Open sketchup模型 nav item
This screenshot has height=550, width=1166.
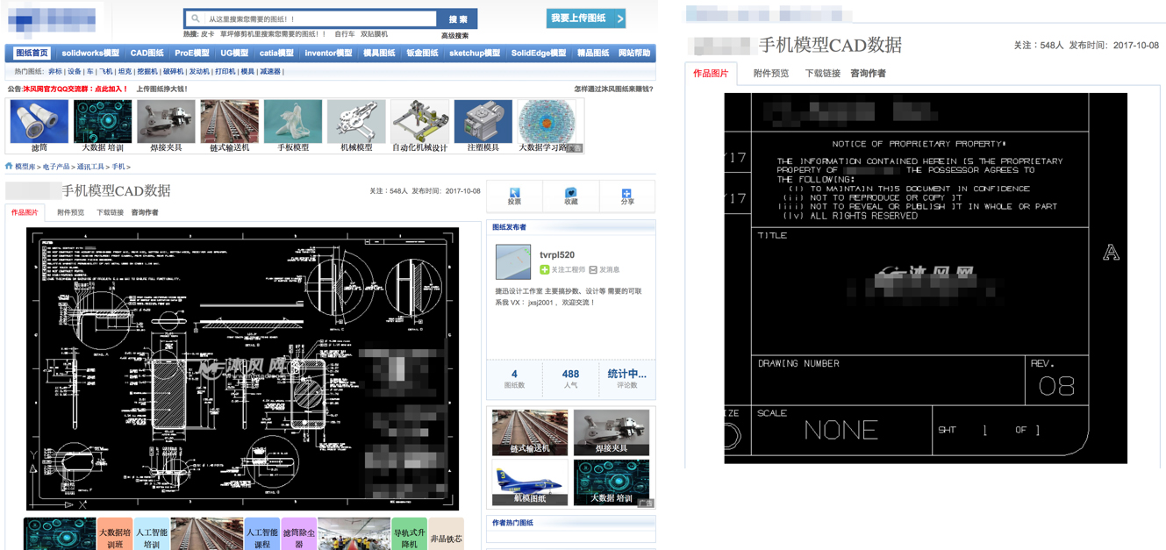click(475, 54)
